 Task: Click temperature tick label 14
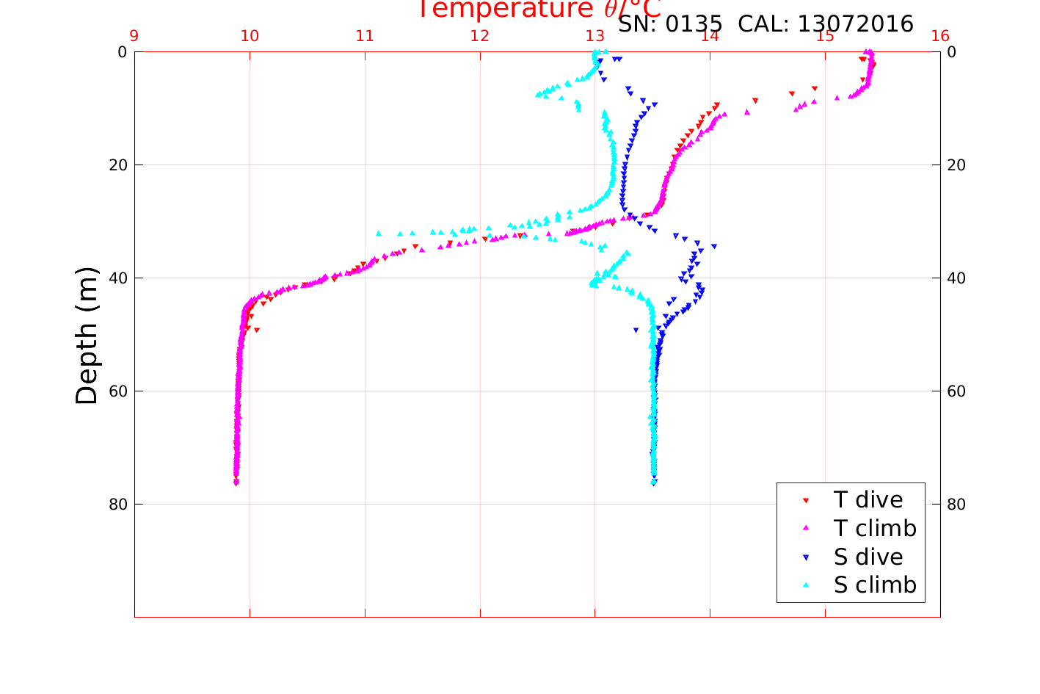coord(710,36)
